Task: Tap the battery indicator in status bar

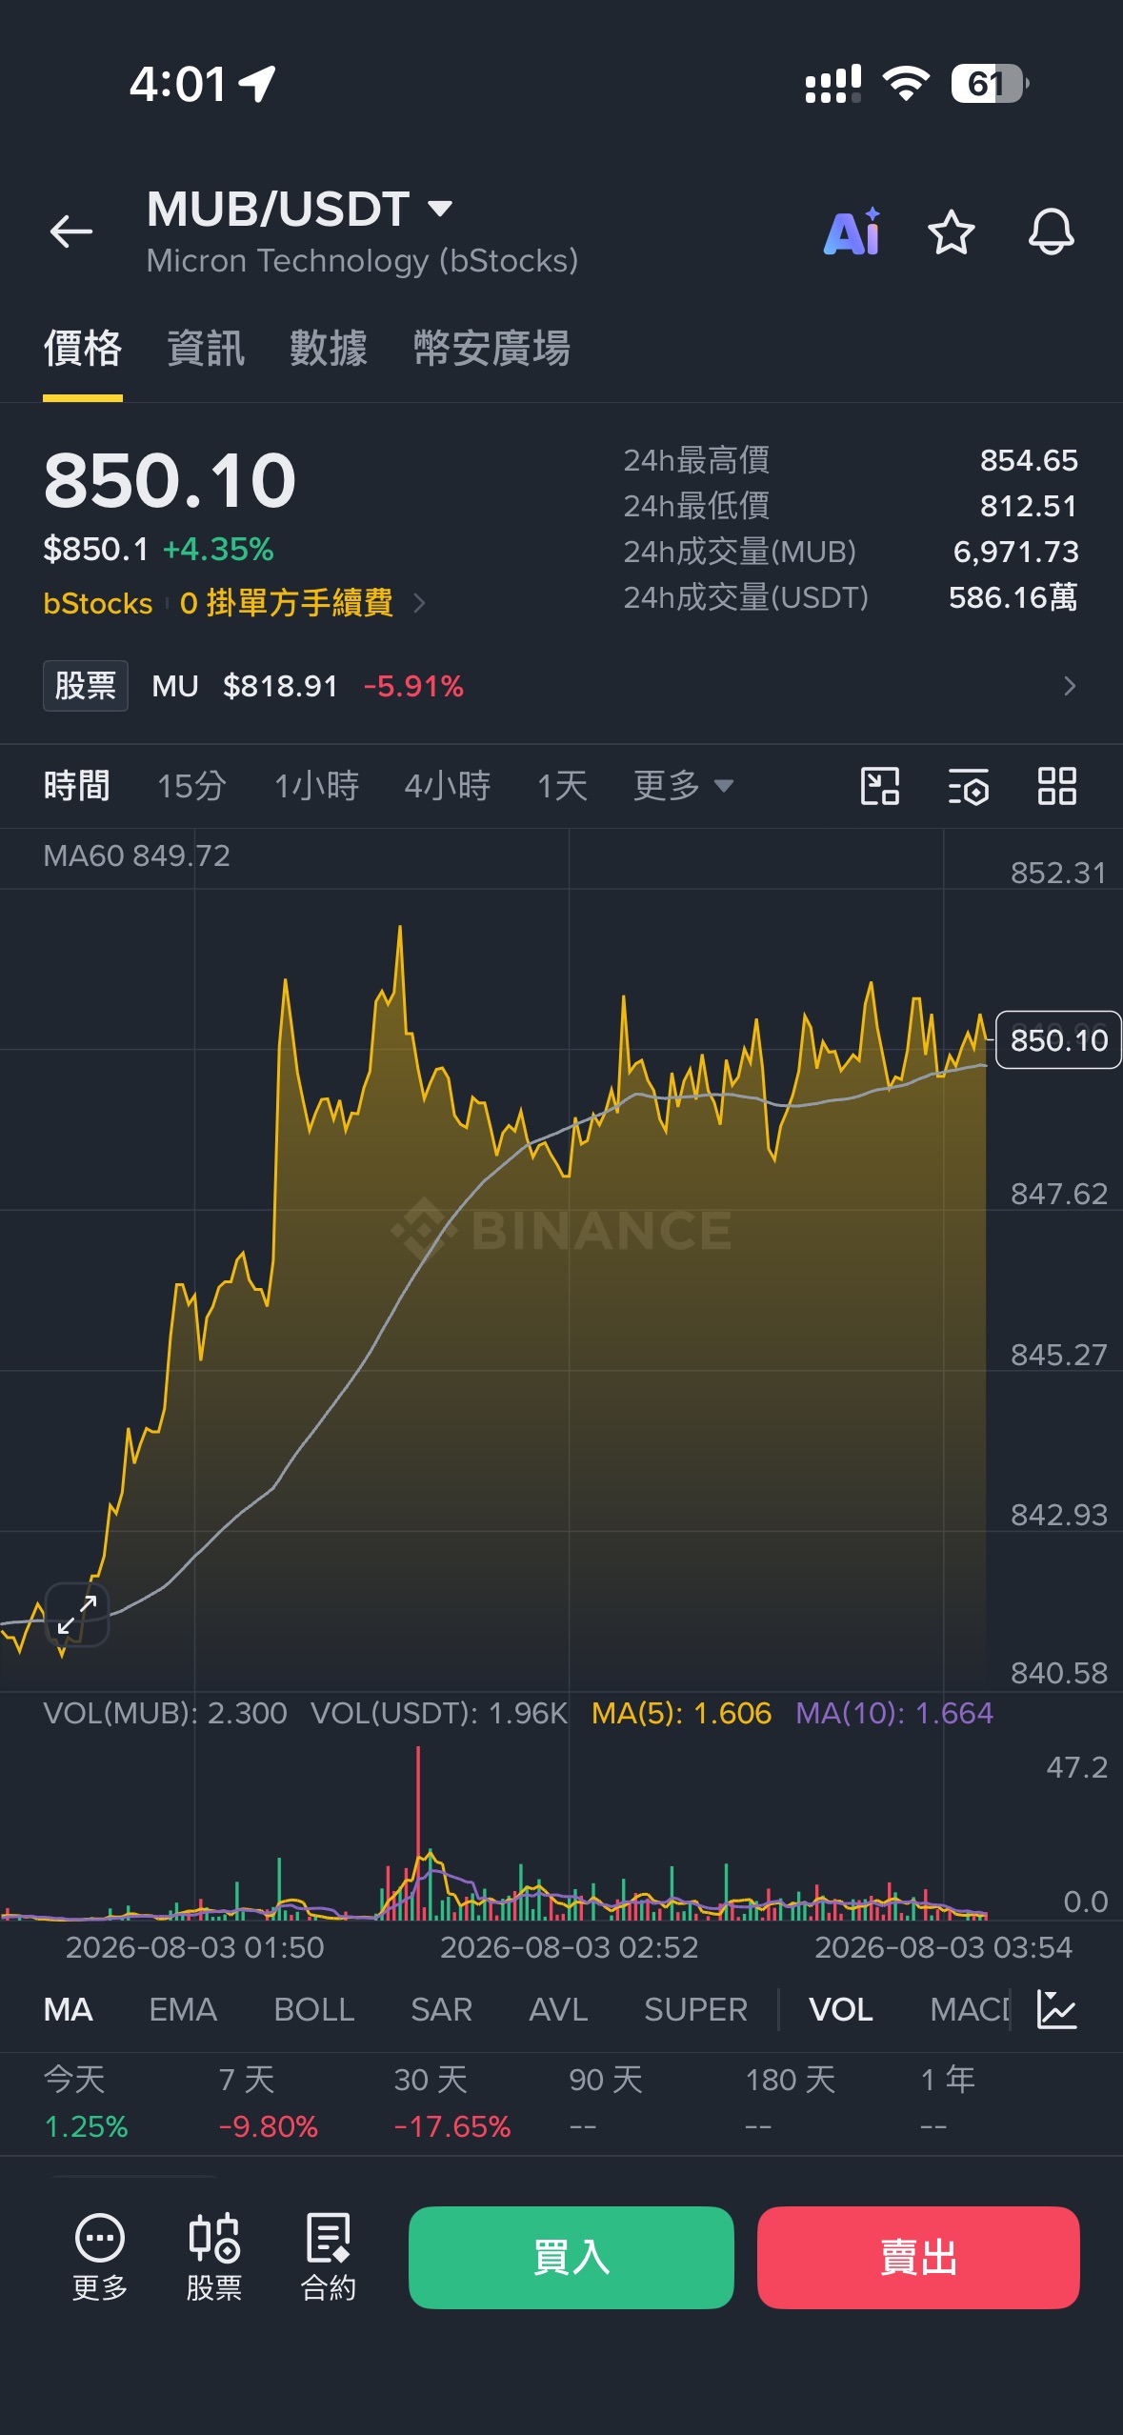Action: click(990, 84)
